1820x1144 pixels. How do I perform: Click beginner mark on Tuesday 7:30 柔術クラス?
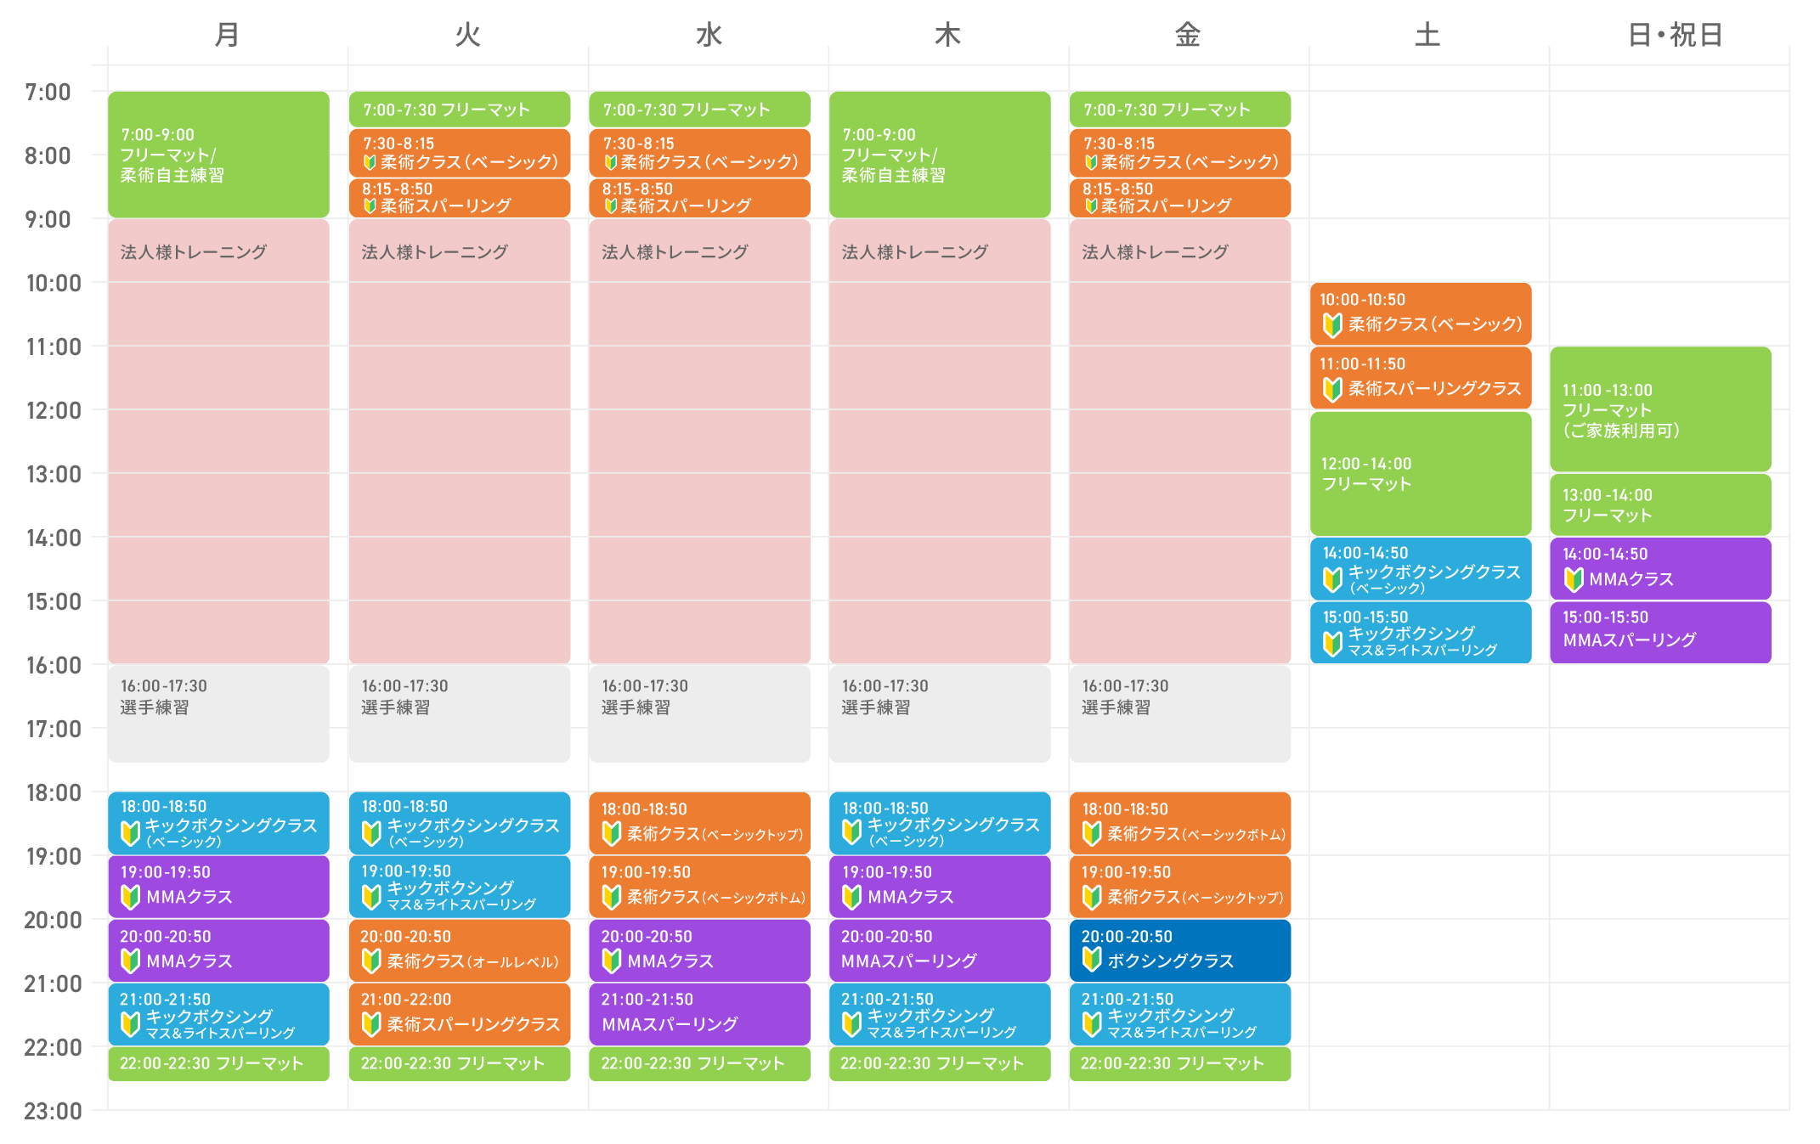[370, 162]
